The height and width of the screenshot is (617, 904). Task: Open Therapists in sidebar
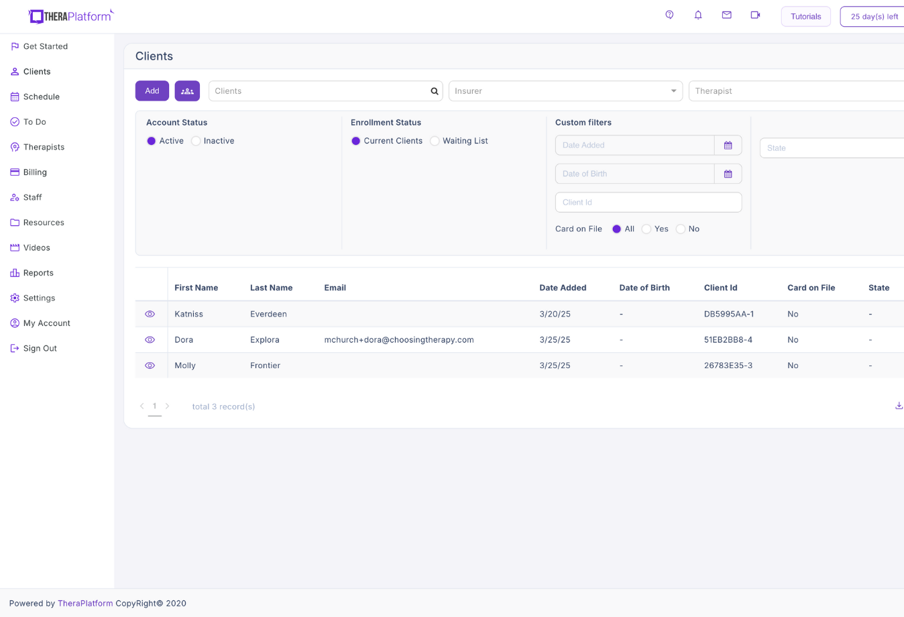coord(38,147)
